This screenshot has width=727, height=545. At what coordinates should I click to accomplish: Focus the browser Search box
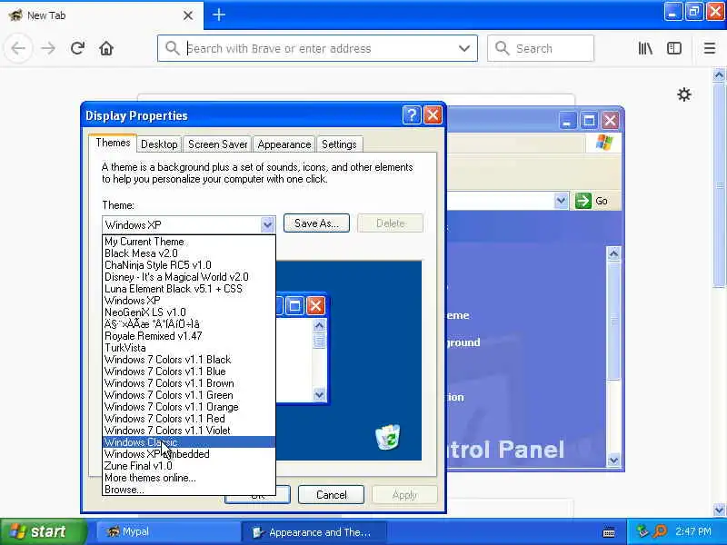(x=541, y=48)
